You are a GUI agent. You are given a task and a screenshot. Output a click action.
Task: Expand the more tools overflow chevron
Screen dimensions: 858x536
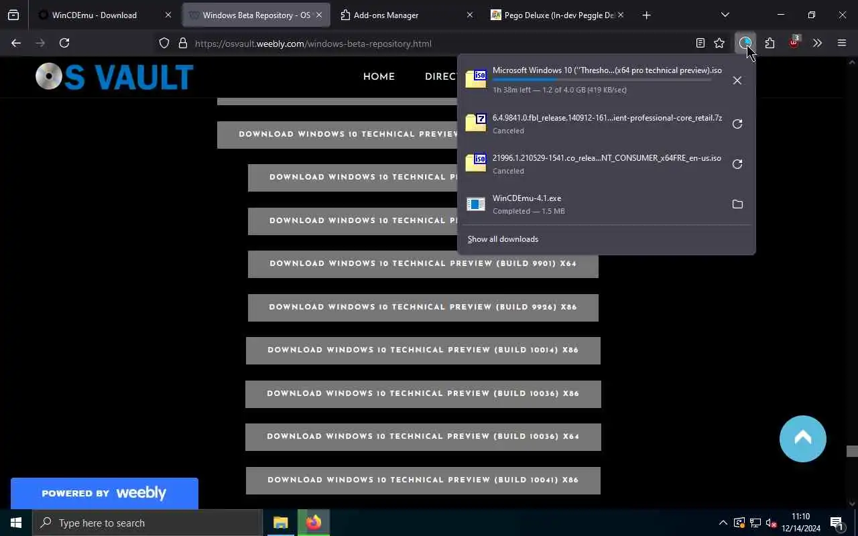coord(817,44)
